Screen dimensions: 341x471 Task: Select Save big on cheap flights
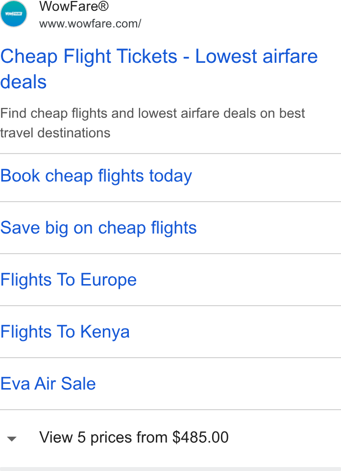click(x=98, y=228)
